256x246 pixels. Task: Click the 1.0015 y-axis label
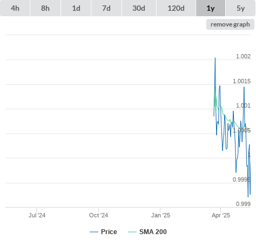point(241,81)
